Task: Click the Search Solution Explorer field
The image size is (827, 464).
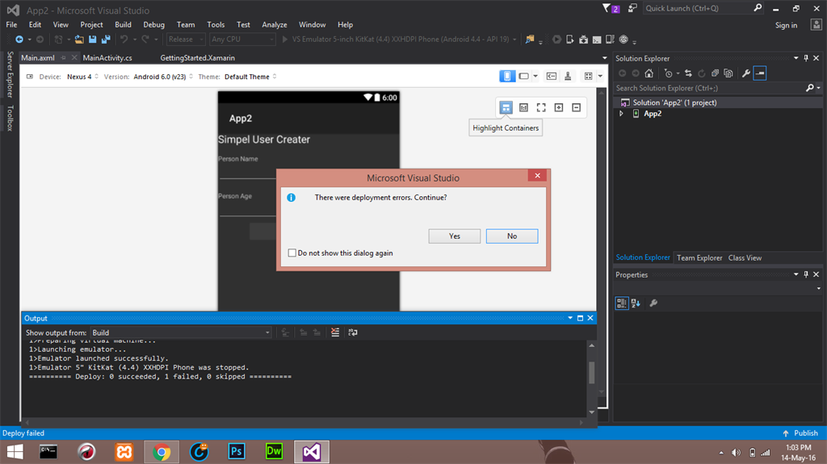Action: coord(709,88)
